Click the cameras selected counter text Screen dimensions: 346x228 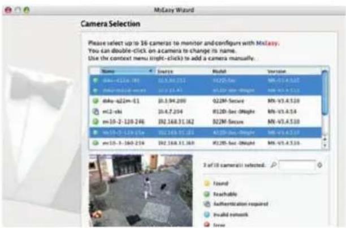(x=234, y=165)
